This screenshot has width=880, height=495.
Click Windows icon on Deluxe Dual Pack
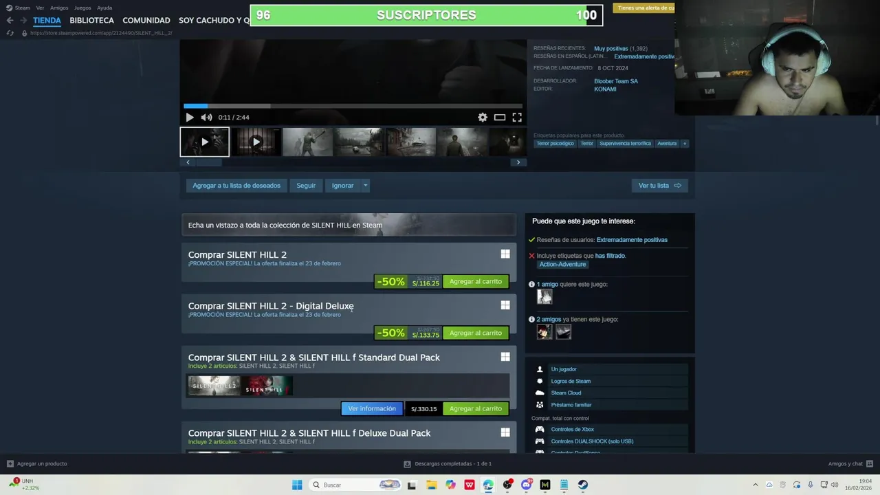(x=505, y=432)
